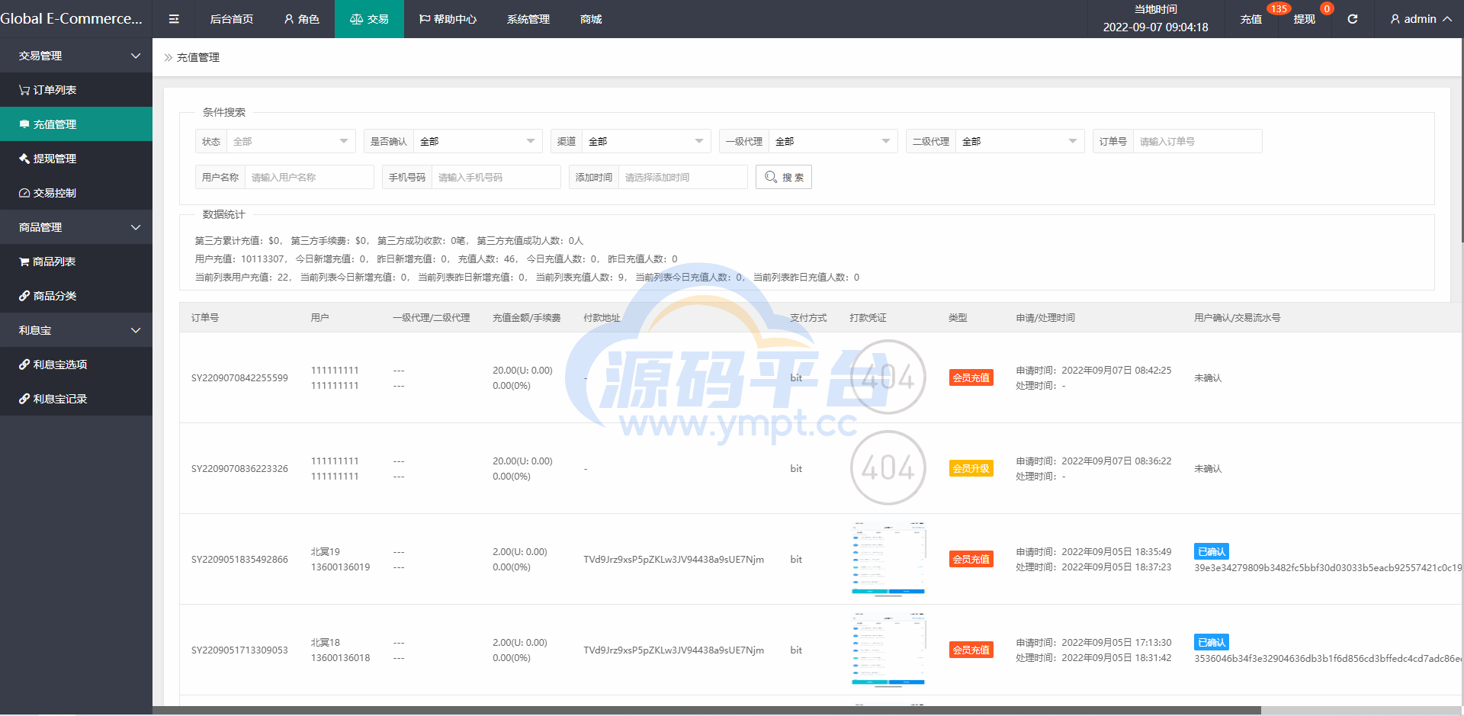This screenshot has height=716, width=1464.
Task: Click 已确认 badge in the 北冥19 row
Action: (1212, 551)
